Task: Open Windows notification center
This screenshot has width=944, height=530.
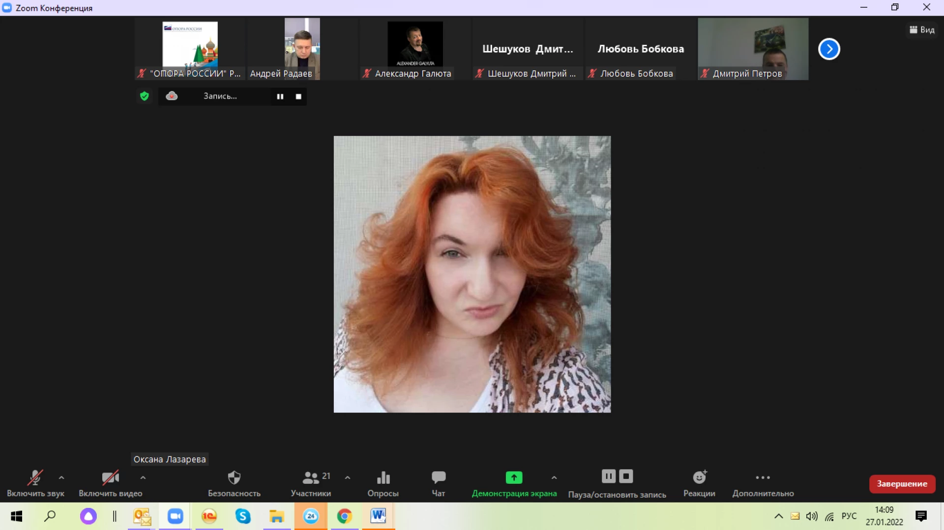Action: 921,516
